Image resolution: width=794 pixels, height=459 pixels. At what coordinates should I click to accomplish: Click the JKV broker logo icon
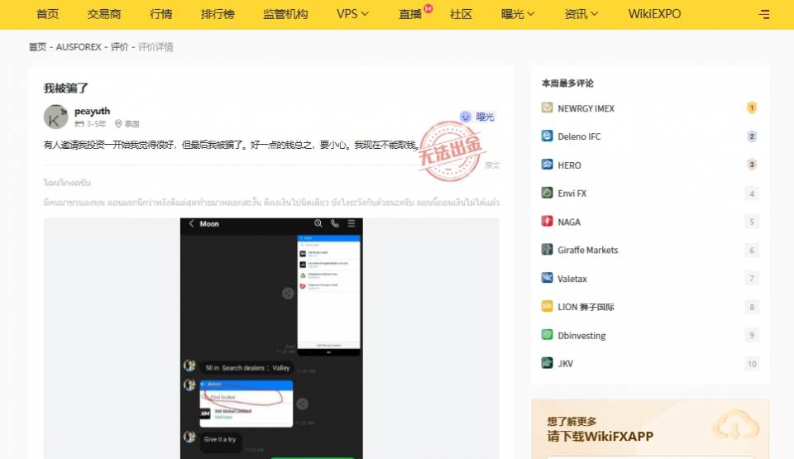point(547,363)
